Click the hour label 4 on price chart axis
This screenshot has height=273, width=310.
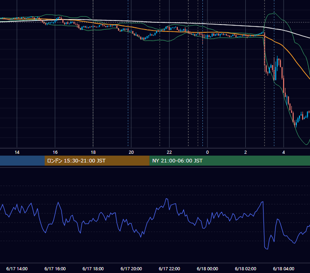284,152
